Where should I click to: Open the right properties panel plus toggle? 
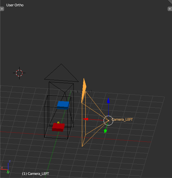(170, 9)
